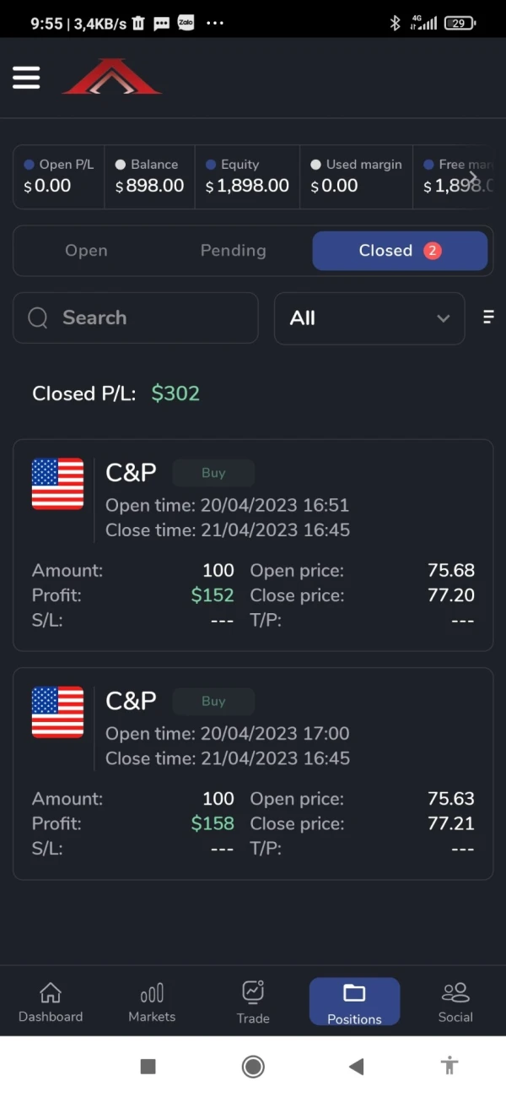The image size is (506, 1097).
Task: Tap the list view options icon
Action: [487, 318]
